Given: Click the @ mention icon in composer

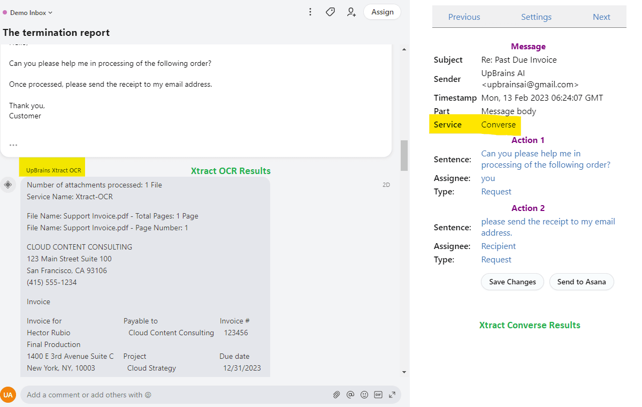Looking at the screenshot, I should 350,395.
